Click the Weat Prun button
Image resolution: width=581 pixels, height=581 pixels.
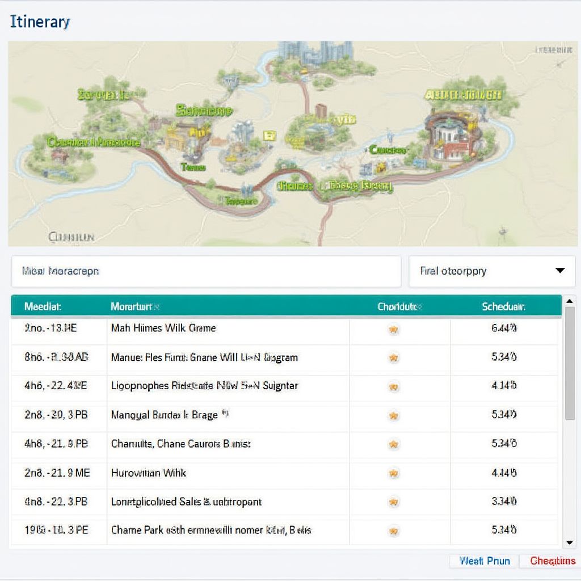coord(483,561)
